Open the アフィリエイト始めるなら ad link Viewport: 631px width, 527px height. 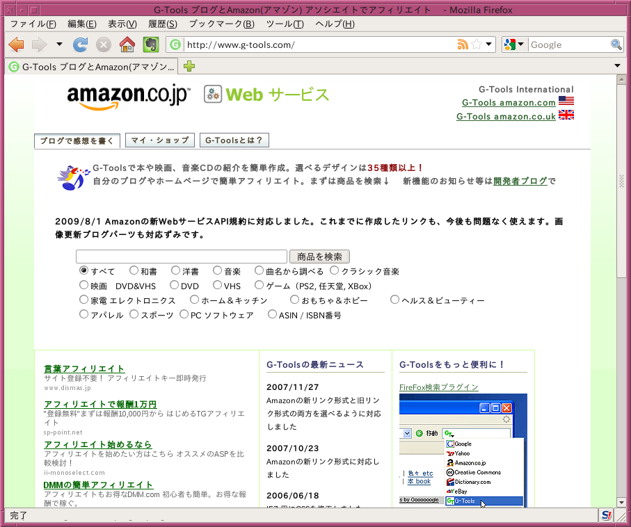[98, 444]
